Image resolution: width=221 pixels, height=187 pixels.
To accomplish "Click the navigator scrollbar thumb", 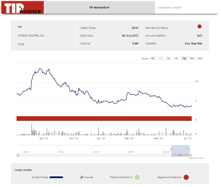I will point(180,155).
